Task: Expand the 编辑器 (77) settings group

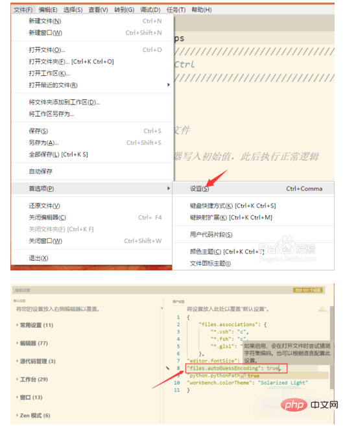Action: point(32,343)
